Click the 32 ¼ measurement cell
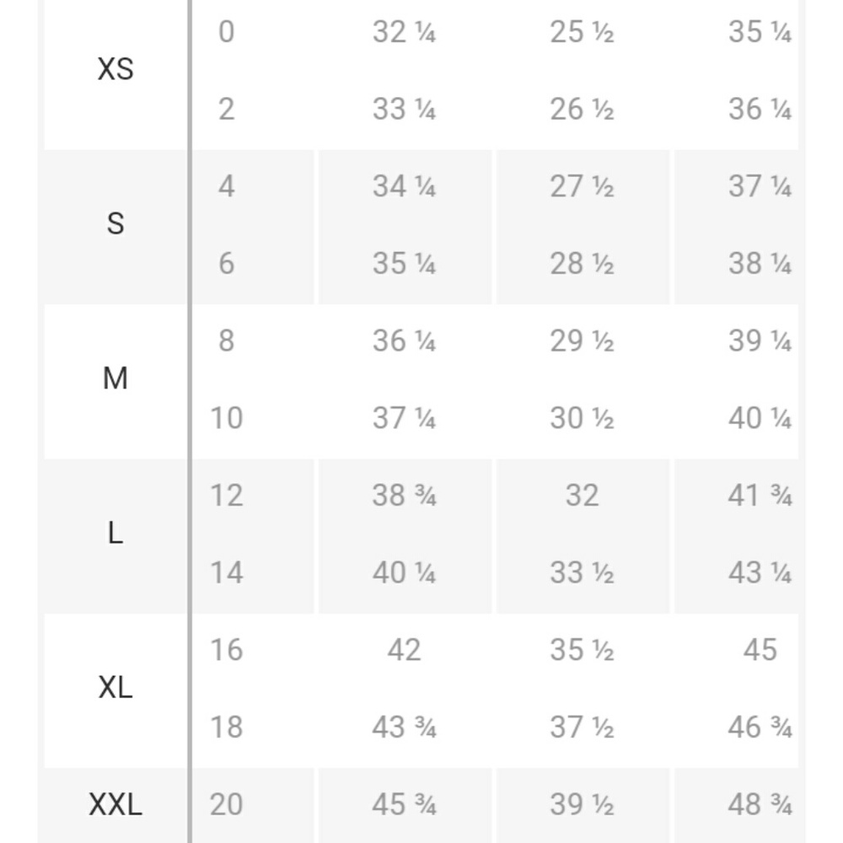This screenshot has height=843, width=843. coord(404,32)
